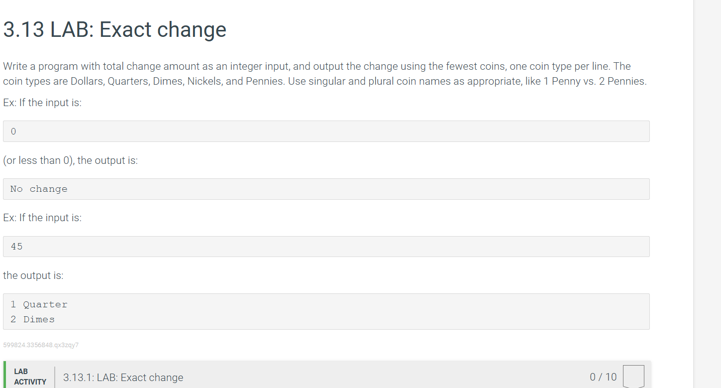This screenshot has height=388, width=721.
Task: Click the activity title '3.13.1: LAB: Exact change'
Action: (x=123, y=378)
